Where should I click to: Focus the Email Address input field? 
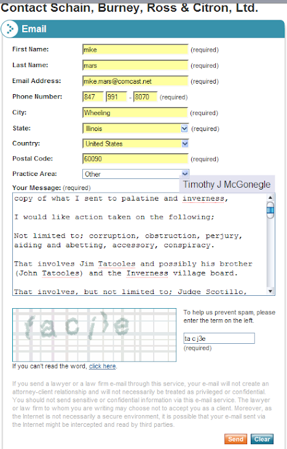click(135, 81)
